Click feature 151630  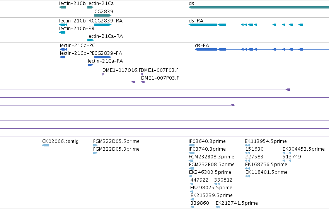[247, 153]
